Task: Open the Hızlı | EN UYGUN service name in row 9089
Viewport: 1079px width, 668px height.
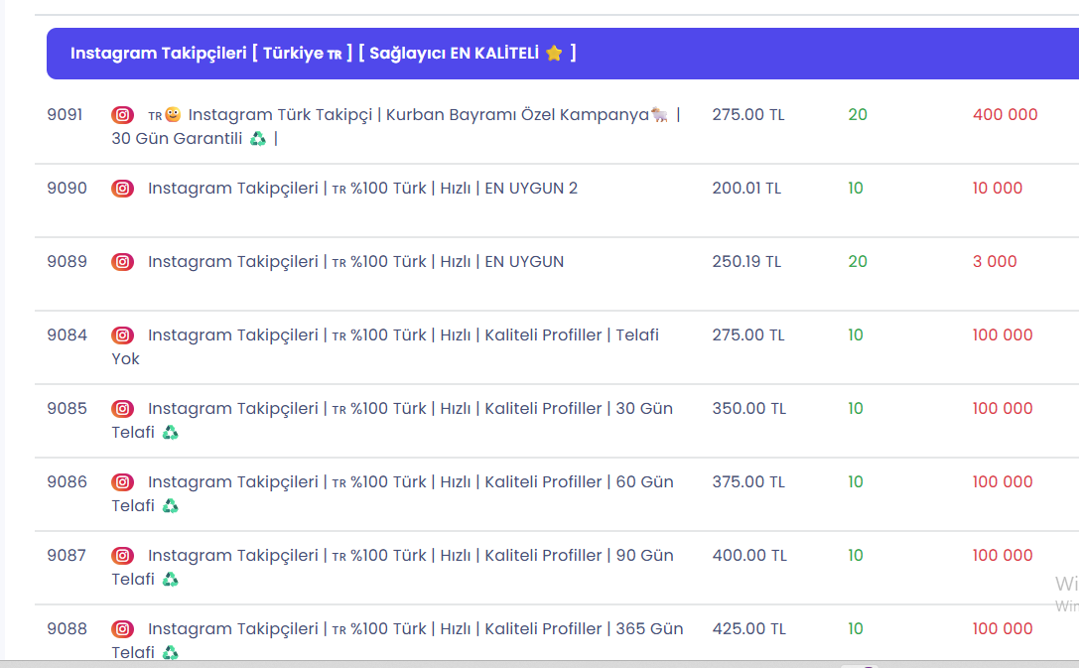Action: pyautogui.click(x=355, y=262)
